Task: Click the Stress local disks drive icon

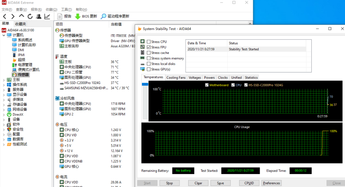Action: point(143,64)
